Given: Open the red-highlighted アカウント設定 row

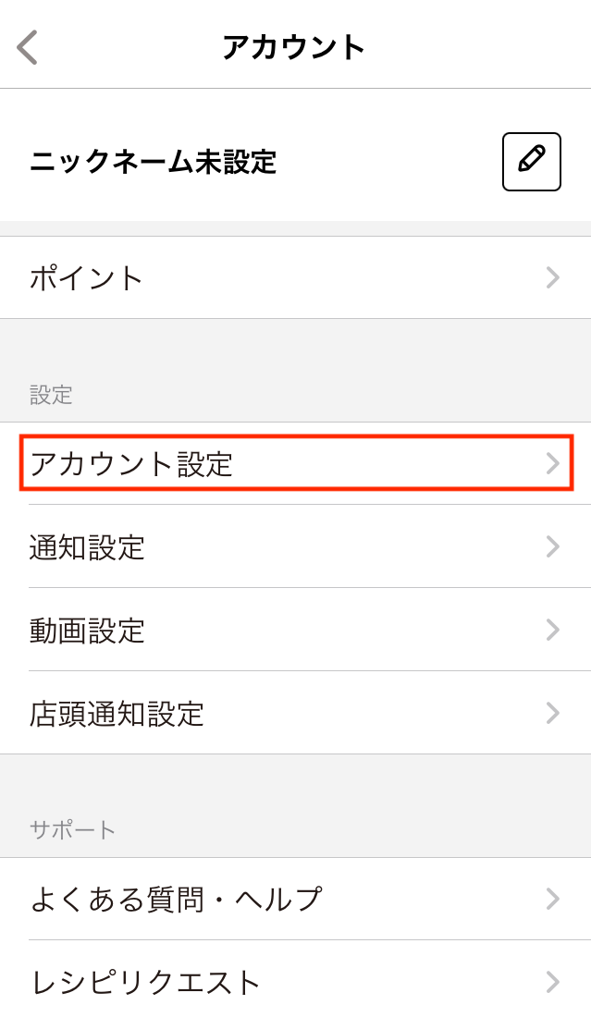Looking at the screenshot, I should [x=277, y=464].
